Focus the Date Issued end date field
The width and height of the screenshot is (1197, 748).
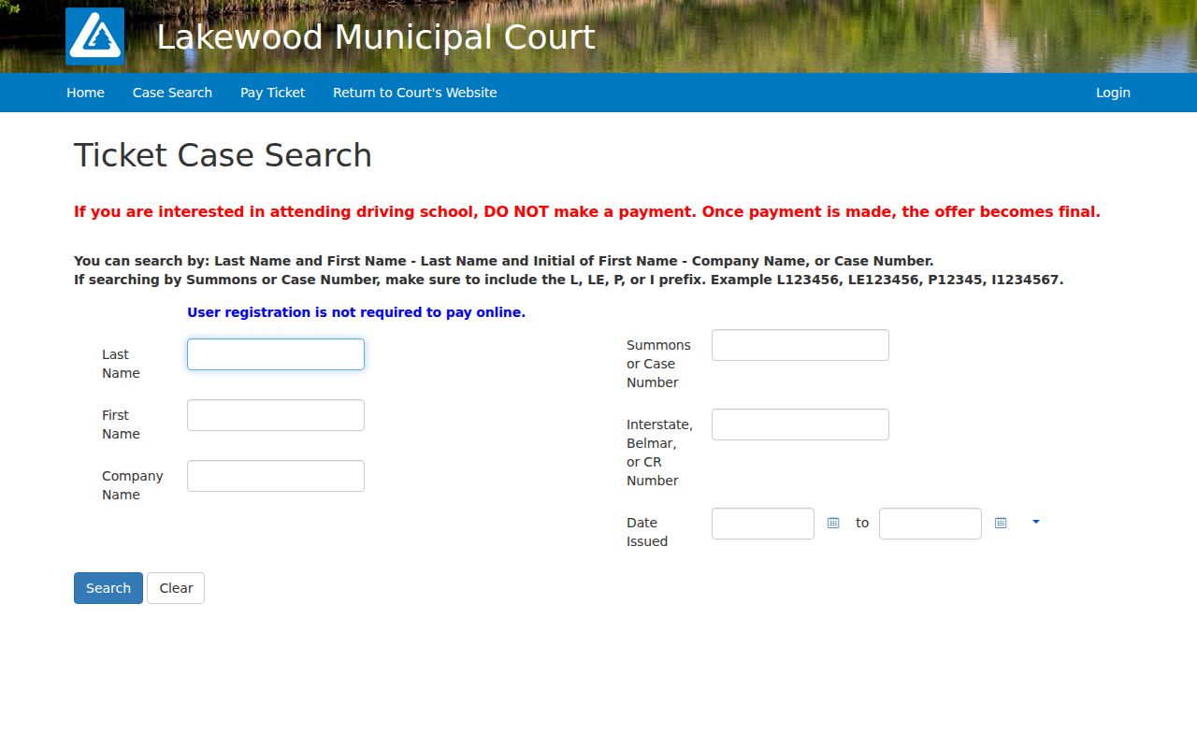coord(930,524)
